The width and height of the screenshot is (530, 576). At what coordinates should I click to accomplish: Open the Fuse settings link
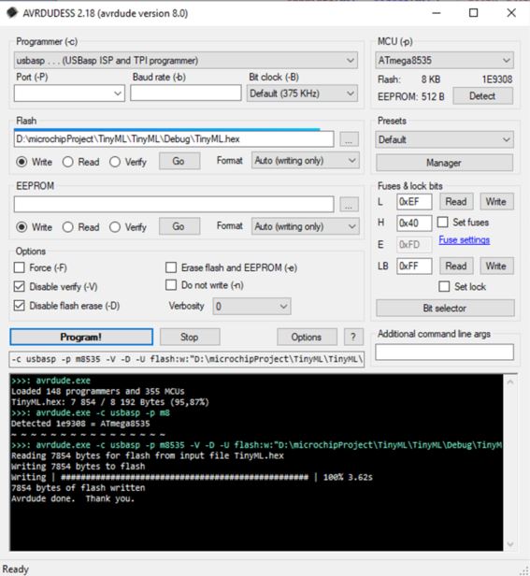(464, 240)
